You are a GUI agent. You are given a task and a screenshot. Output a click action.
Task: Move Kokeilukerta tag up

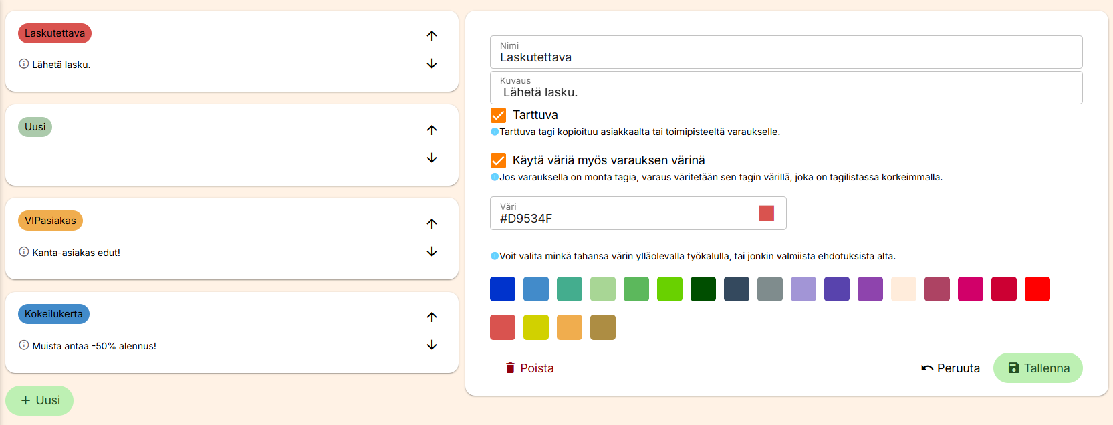pyautogui.click(x=432, y=317)
